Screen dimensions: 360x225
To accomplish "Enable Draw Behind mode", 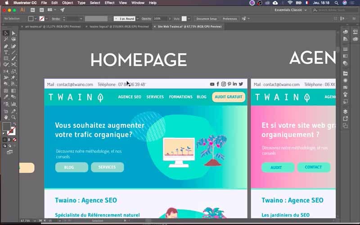I will [9, 146].
